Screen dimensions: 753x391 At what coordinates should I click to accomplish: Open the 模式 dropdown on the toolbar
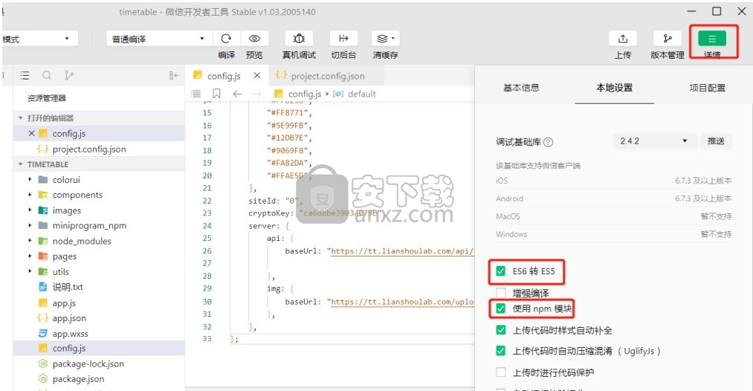[39, 39]
